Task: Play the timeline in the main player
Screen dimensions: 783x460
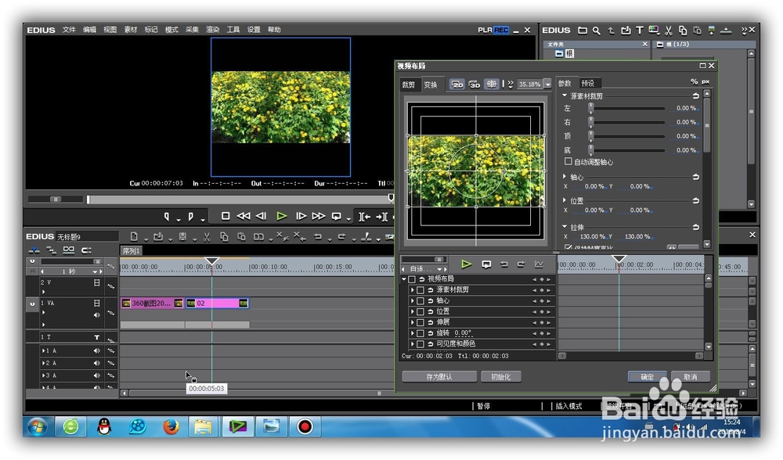Action: click(x=282, y=216)
